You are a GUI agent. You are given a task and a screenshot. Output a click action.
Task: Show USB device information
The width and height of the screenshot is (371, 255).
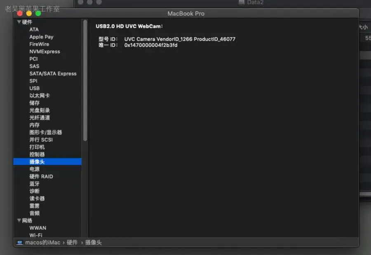[35, 88]
